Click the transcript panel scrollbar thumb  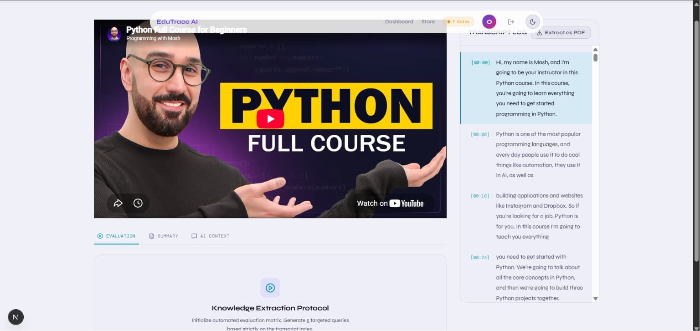point(595,57)
